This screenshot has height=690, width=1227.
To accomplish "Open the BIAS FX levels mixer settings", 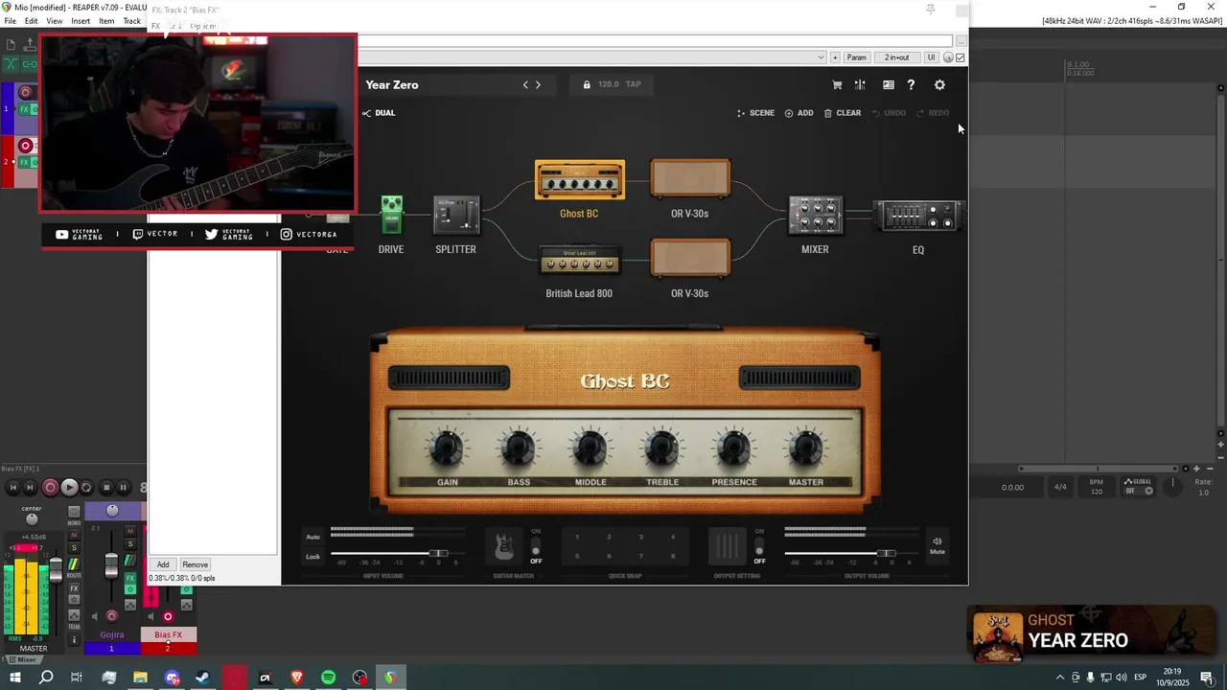I will 860,84.
